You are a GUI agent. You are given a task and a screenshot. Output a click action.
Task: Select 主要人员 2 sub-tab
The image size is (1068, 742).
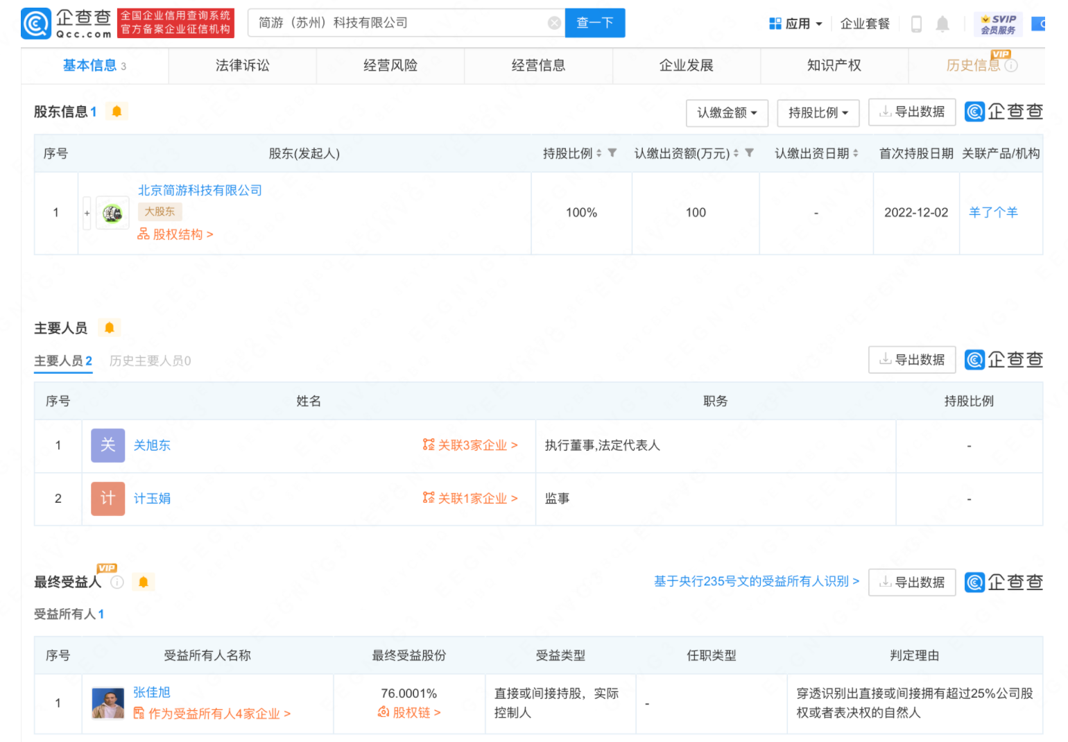click(63, 361)
